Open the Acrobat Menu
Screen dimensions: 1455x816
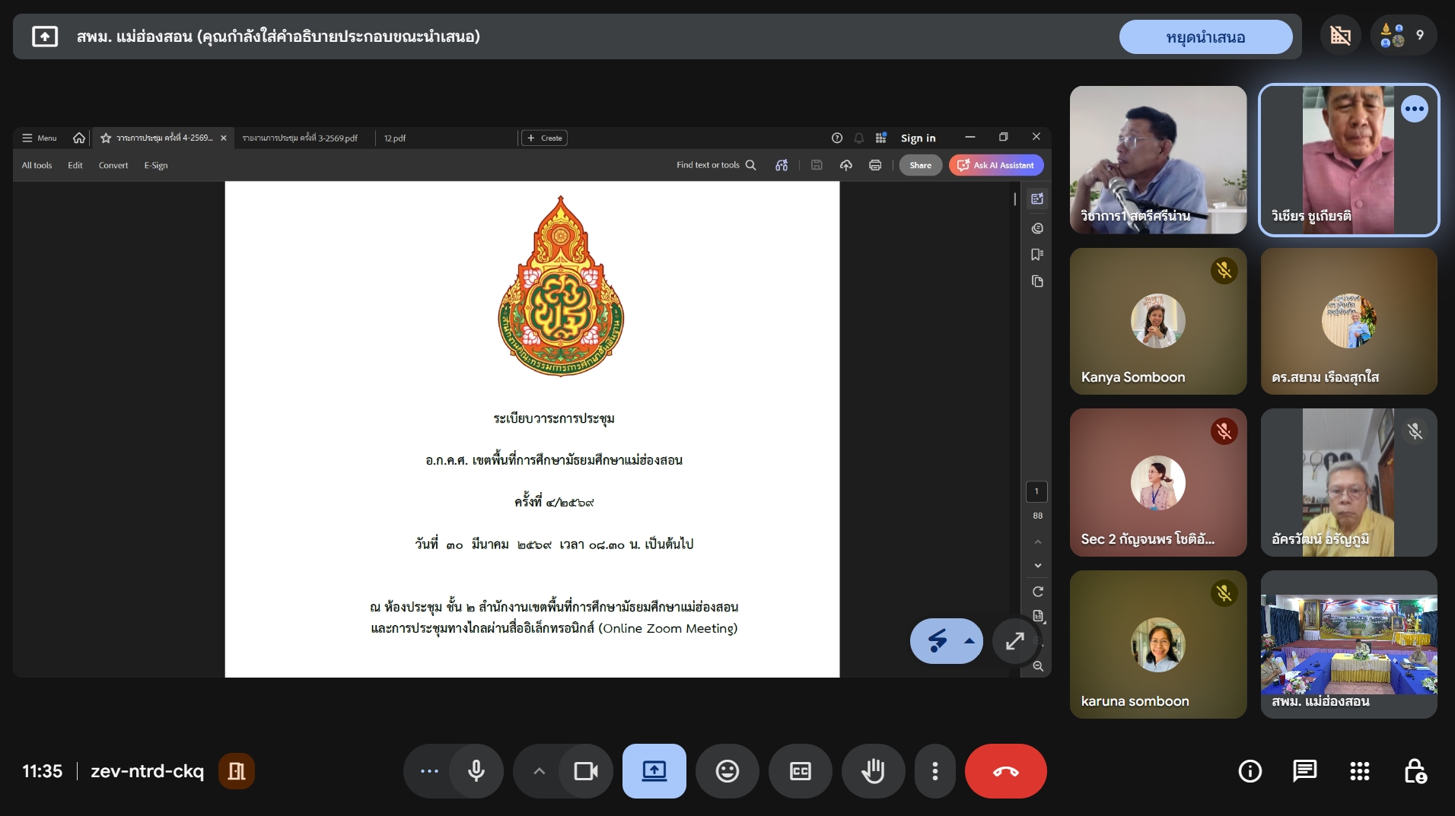[38, 138]
